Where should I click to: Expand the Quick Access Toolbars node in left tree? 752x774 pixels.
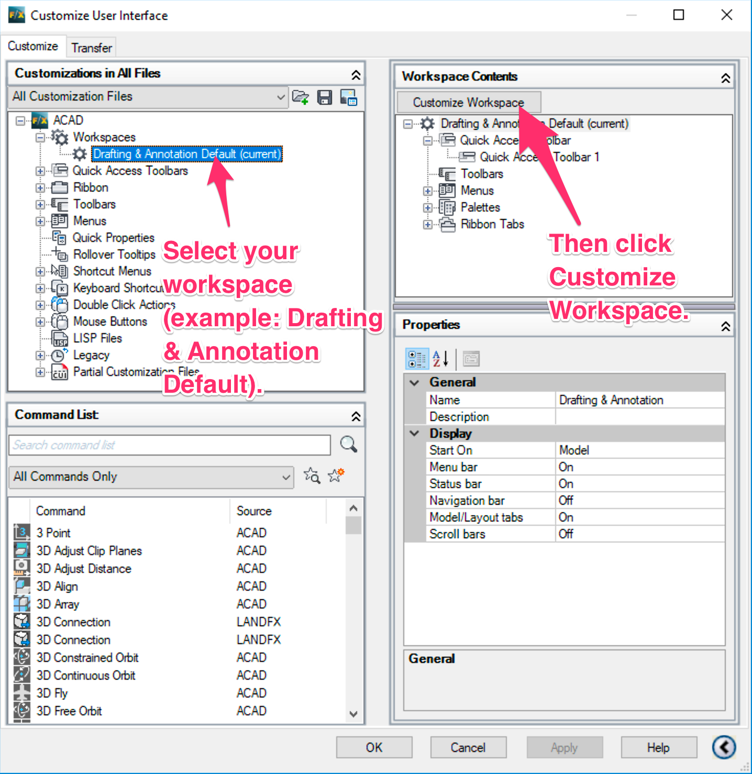[40, 171]
